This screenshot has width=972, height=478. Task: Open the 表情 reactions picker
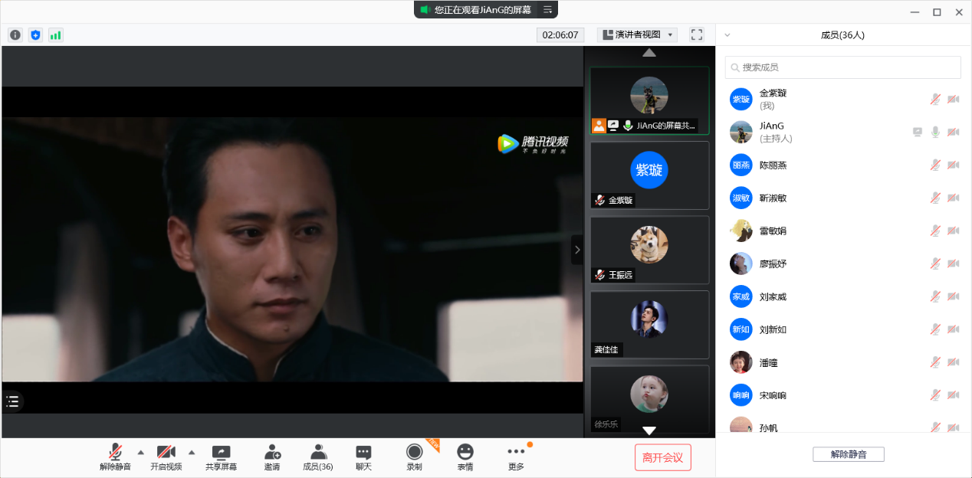[x=465, y=457]
